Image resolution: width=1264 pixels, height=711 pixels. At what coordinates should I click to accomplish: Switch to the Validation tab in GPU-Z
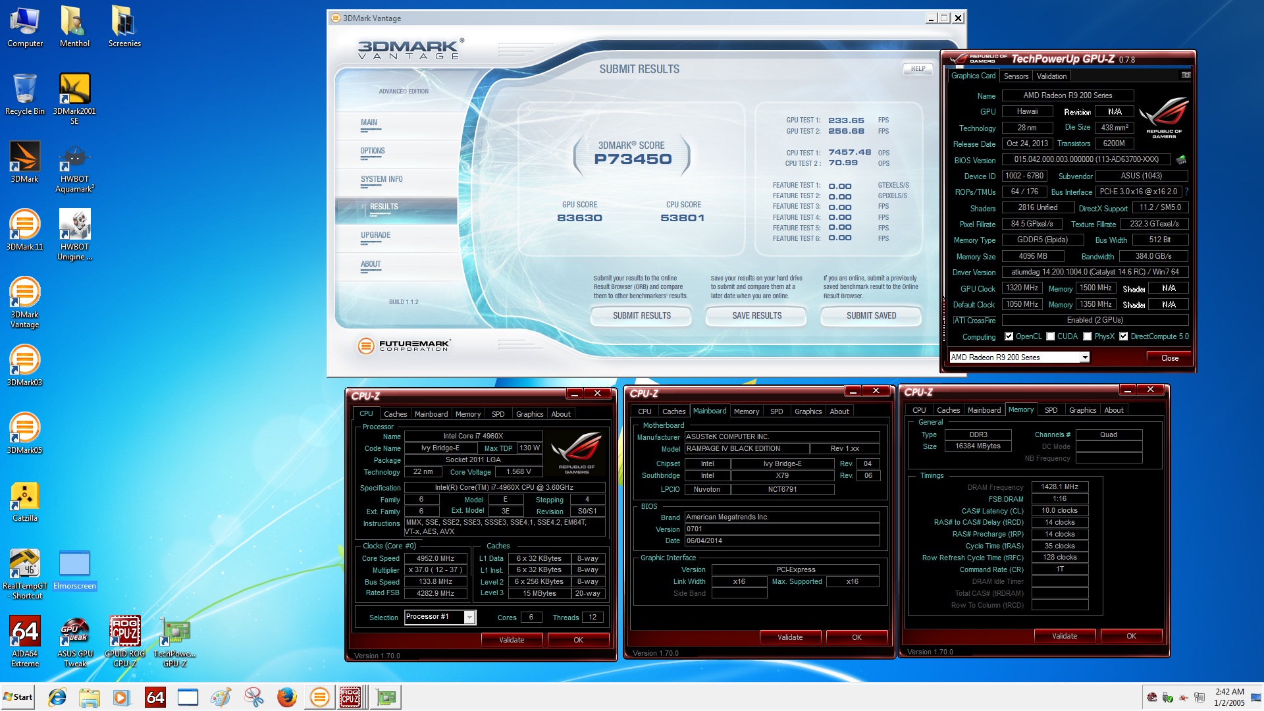[1051, 76]
